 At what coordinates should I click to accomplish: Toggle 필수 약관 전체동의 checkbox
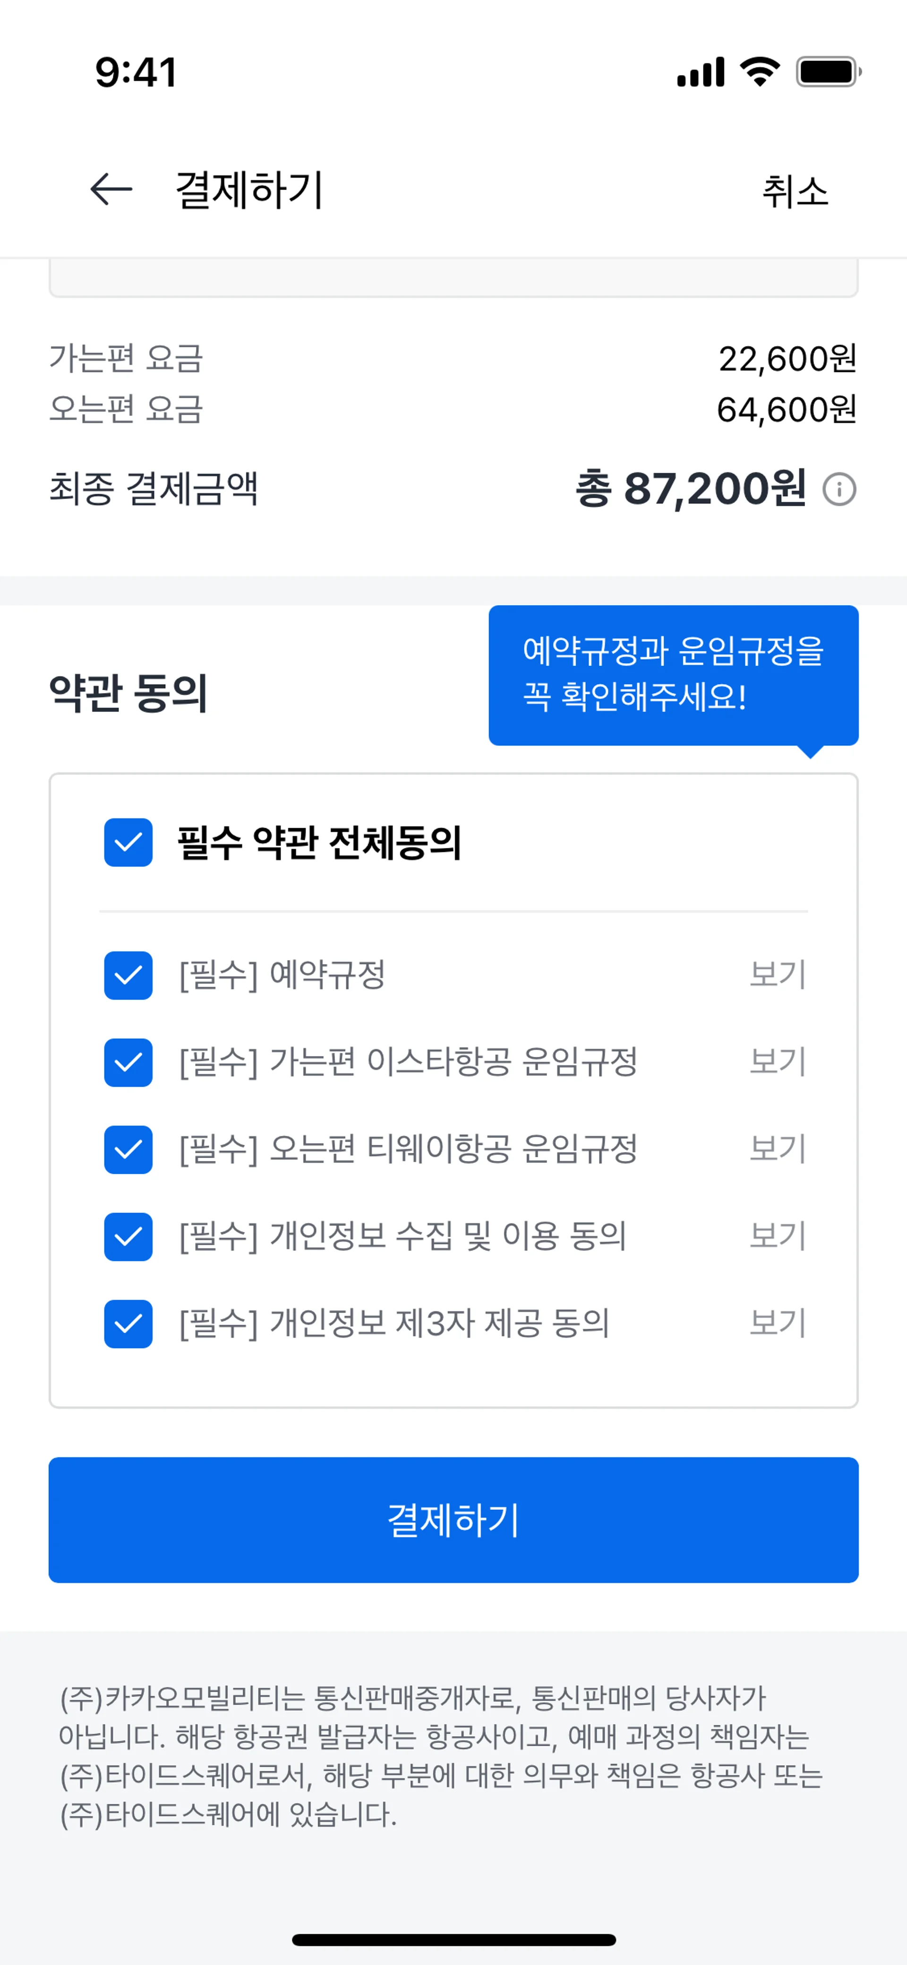[x=128, y=843]
